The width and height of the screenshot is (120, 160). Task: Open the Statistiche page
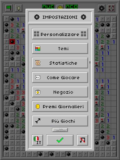coord(60,63)
